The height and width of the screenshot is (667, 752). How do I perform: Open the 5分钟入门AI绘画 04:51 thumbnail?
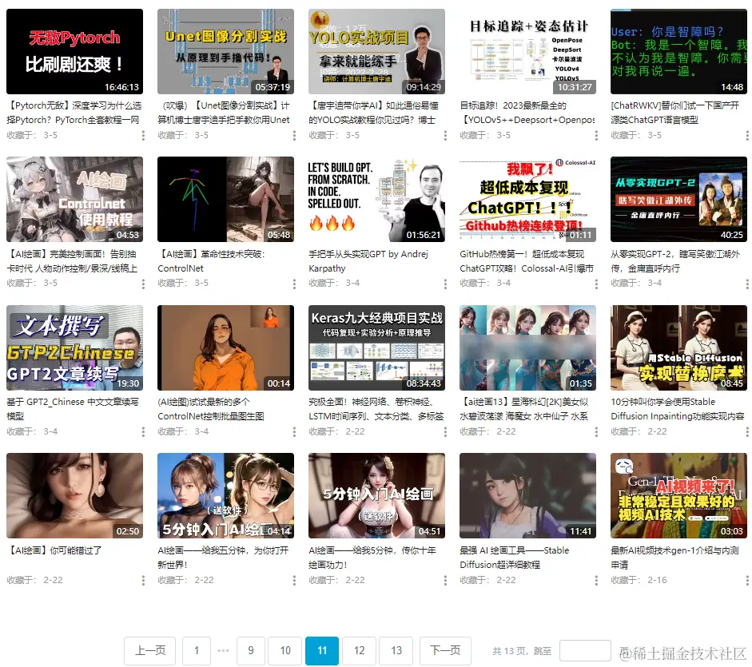pos(376,495)
